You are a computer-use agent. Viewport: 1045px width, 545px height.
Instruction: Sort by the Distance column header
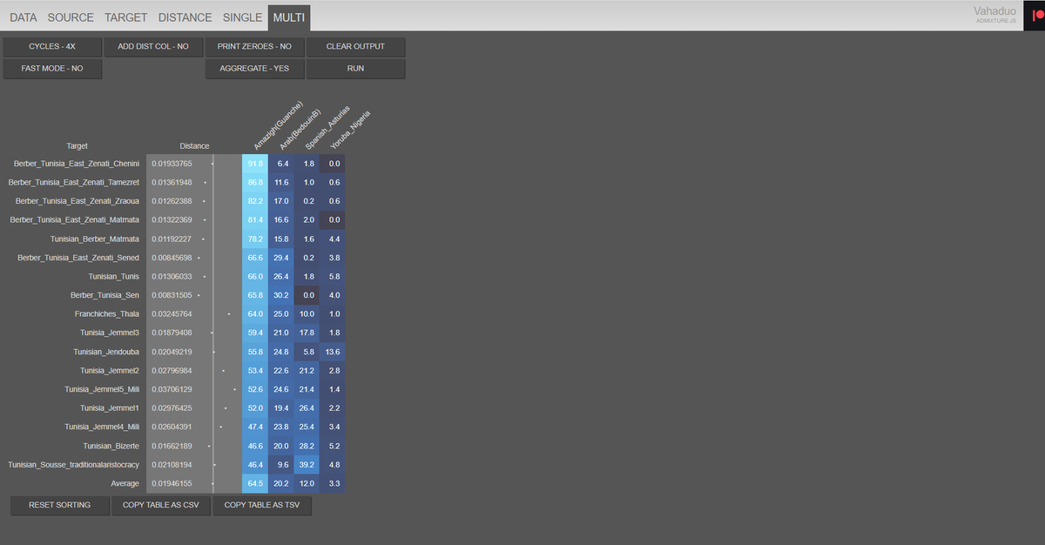(x=194, y=145)
